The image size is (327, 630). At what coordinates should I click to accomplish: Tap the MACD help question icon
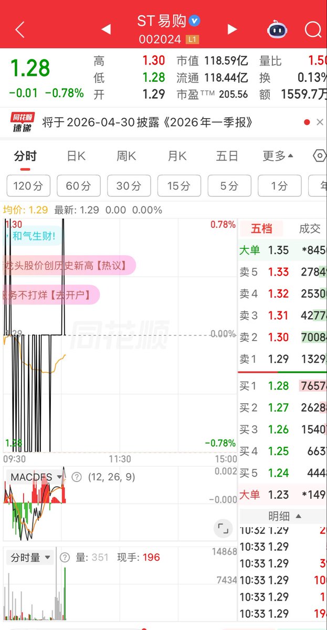tap(77, 477)
